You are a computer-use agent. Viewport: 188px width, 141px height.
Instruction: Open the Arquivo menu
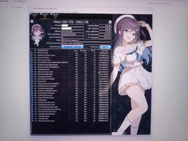tap(33, 12)
